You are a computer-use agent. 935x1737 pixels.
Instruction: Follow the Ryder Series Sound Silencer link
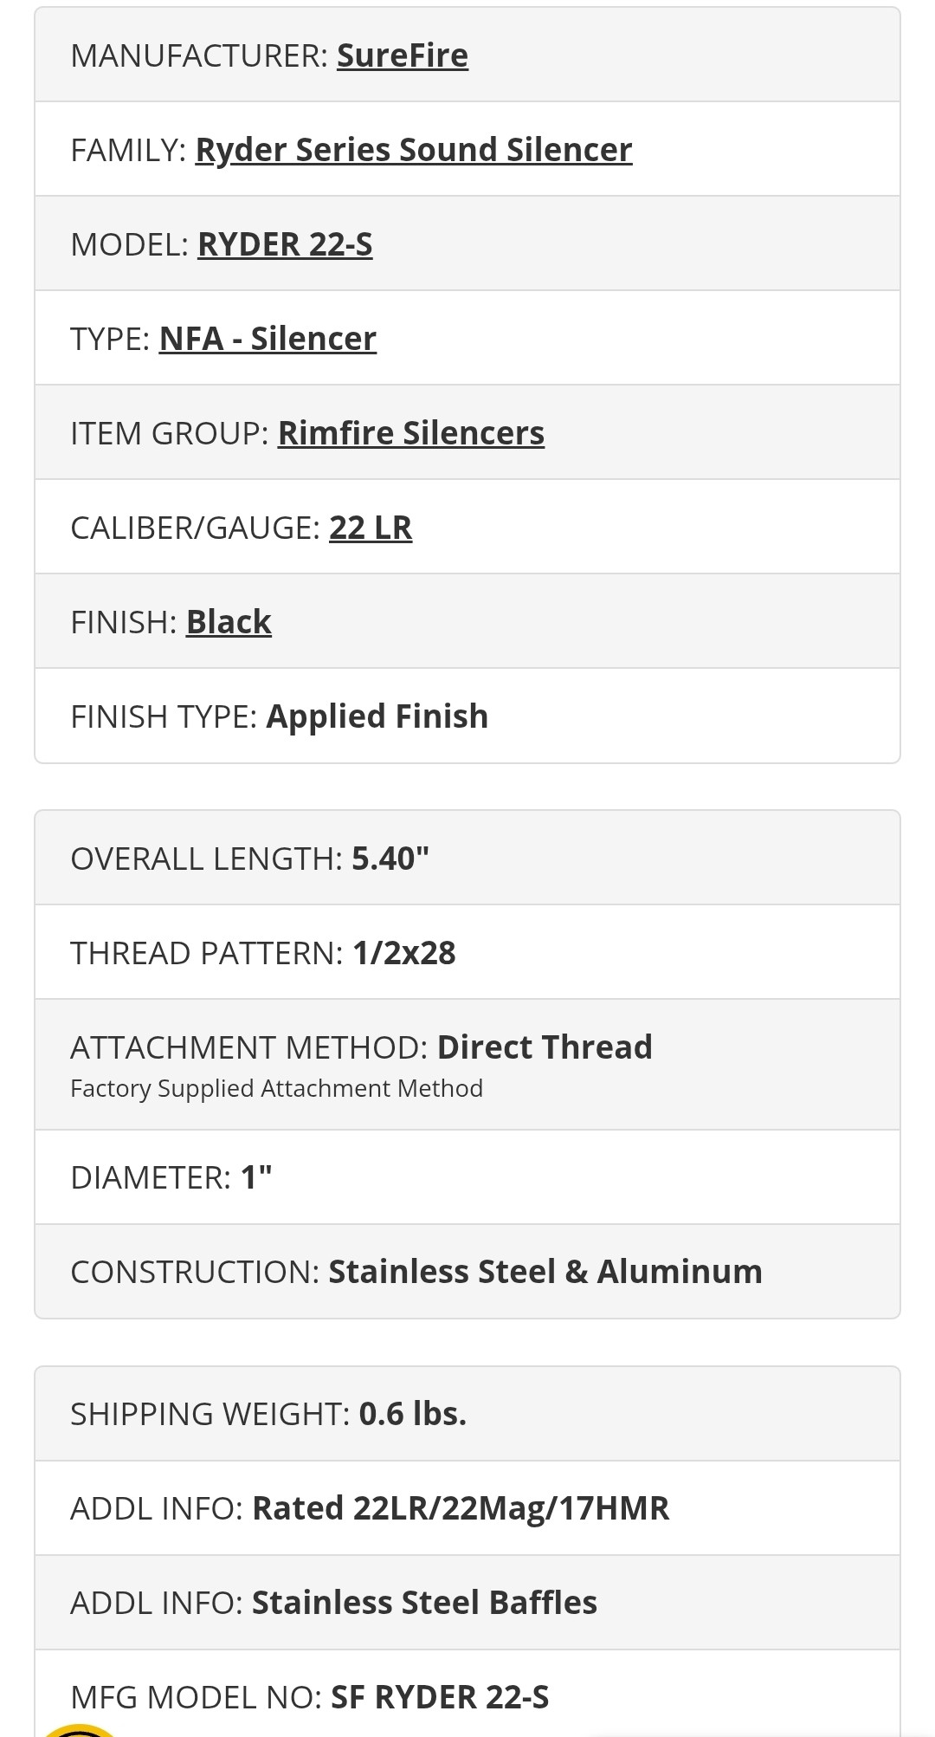414,150
